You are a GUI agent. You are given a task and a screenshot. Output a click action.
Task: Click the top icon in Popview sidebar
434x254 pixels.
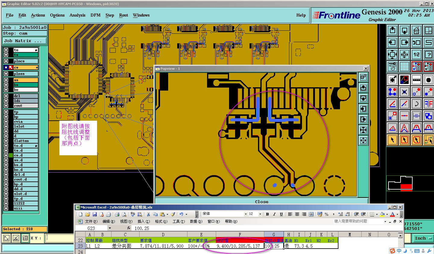tap(363, 77)
